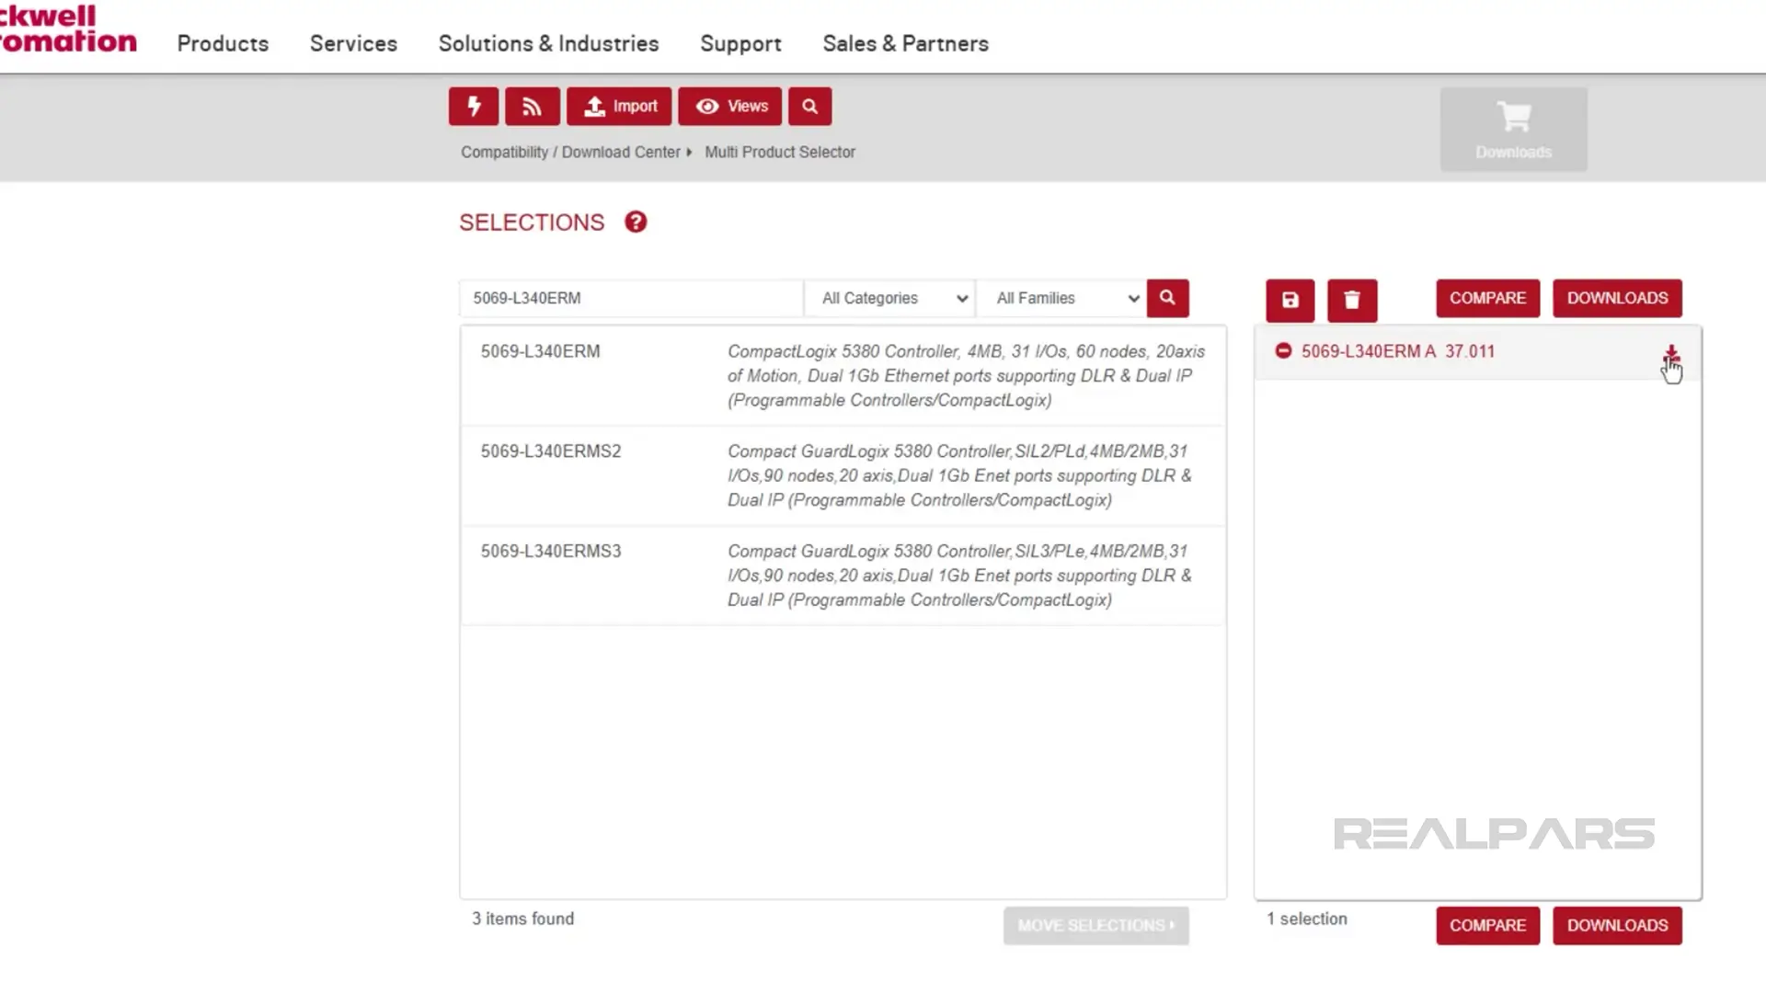Image resolution: width=1766 pixels, height=993 pixels.
Task: Select the 5069-L340ERMS2 result row
Action: 843,475
